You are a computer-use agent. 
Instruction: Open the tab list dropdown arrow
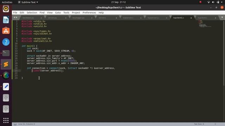coord(222,17)
